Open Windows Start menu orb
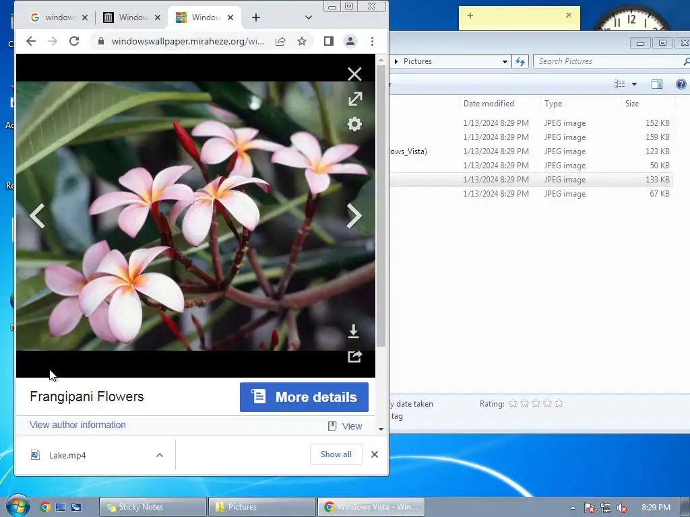 pyautogui.click(x=18, y=506)
